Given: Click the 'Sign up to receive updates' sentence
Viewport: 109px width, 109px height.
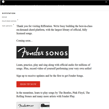Looking at the screenshot, I should click(50, 76).
